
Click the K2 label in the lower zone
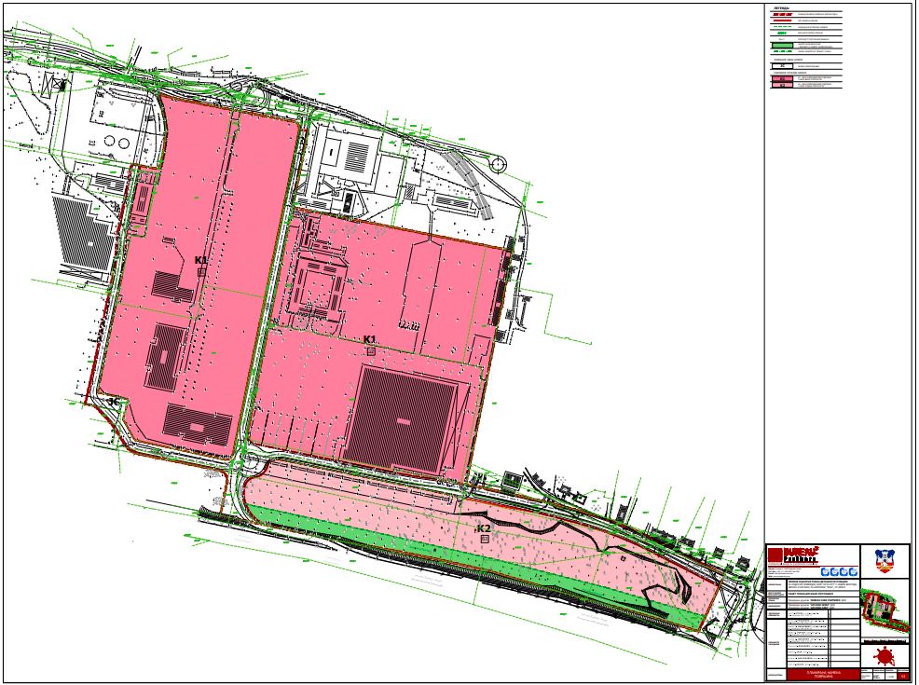[x=484, y=528]
